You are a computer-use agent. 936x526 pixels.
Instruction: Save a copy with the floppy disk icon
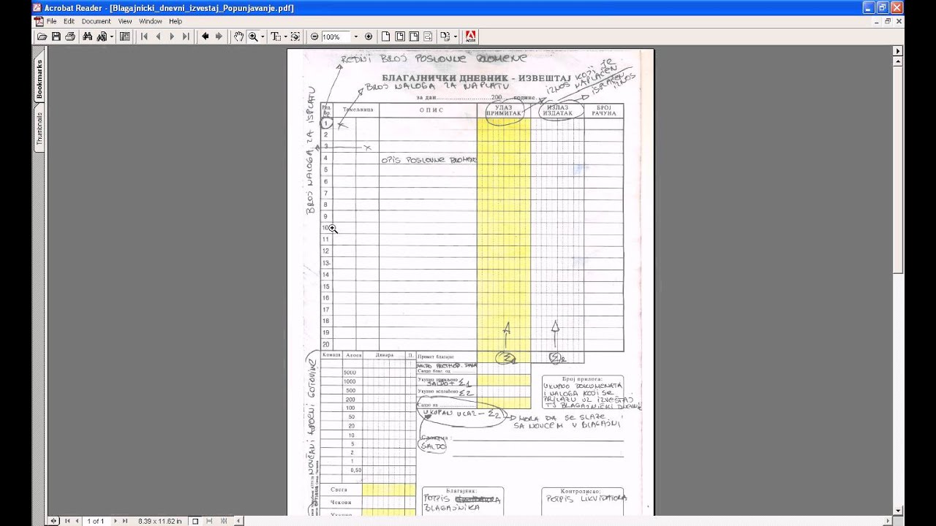(56, 37)
